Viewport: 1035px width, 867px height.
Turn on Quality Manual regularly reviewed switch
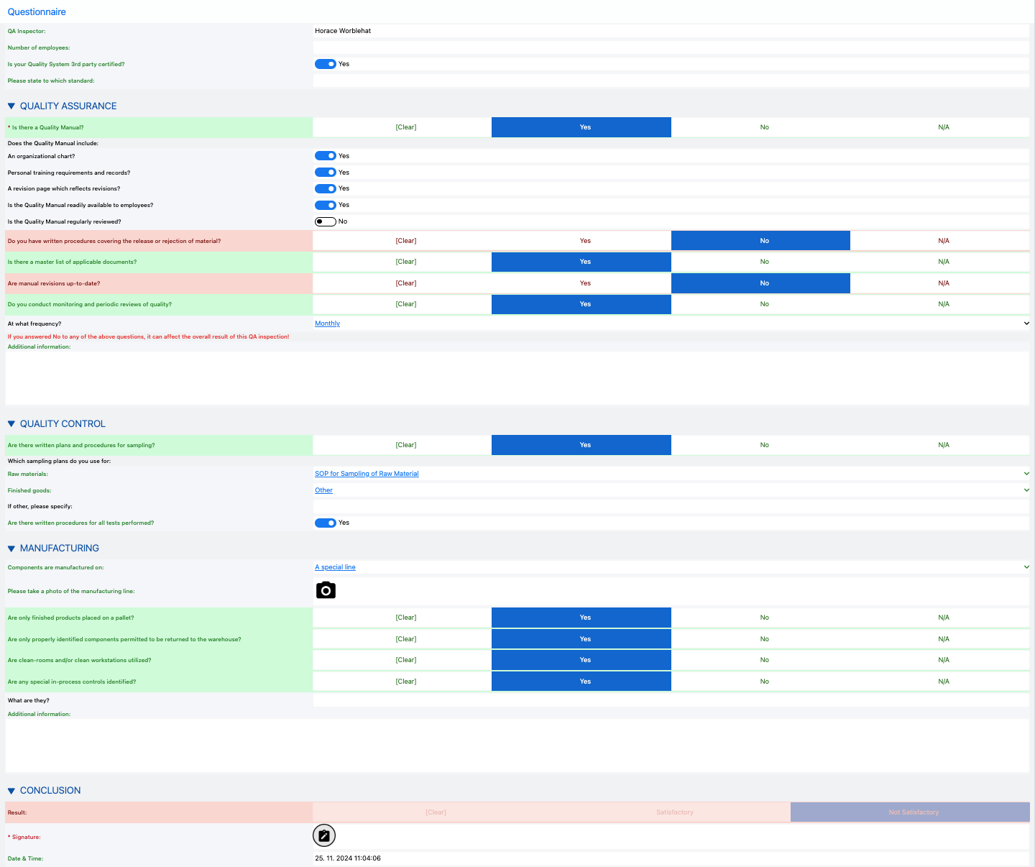coord(326,221)
